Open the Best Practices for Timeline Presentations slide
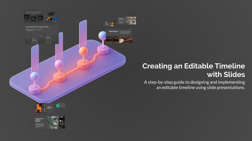 (x=33, y=16)
